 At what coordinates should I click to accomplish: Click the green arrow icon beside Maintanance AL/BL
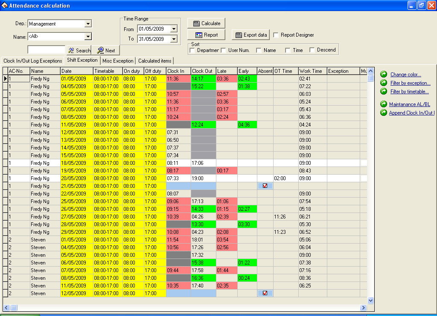pyautogui.click(x=383, y=104)
